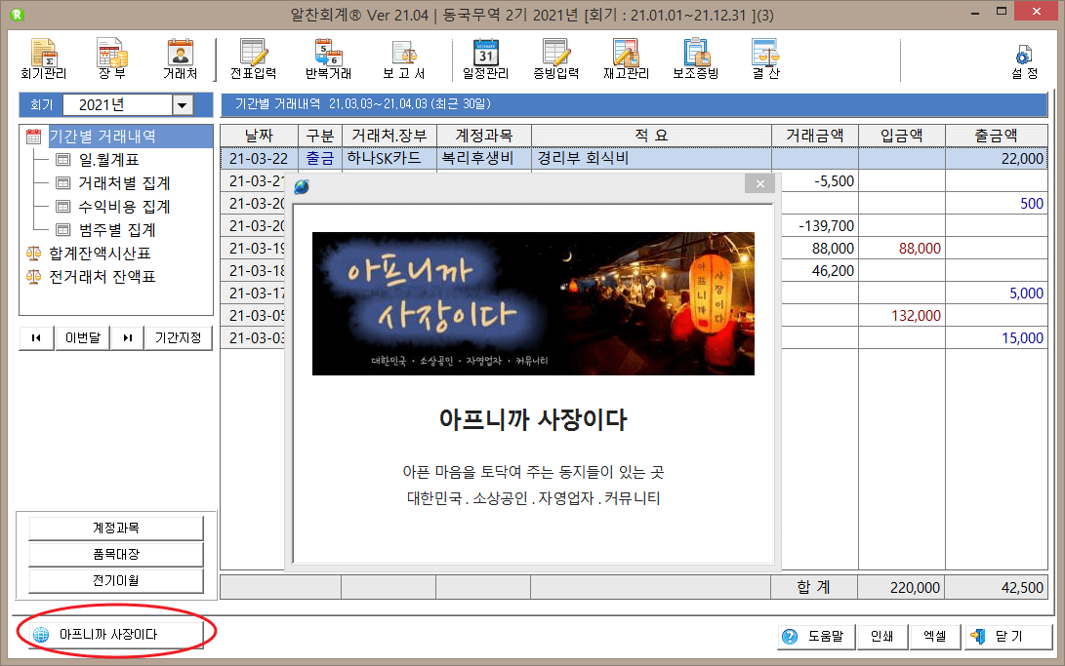
Task: Close the 아프니까 사장이다 popup
Action: pyautogui.click(x=760, y=183)
